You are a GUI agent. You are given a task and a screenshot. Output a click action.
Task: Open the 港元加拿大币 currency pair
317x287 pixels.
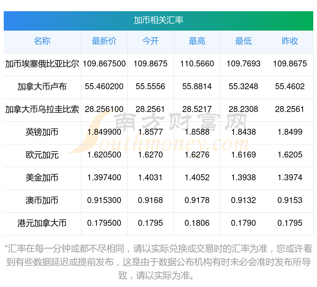click(x=42, y=223)
